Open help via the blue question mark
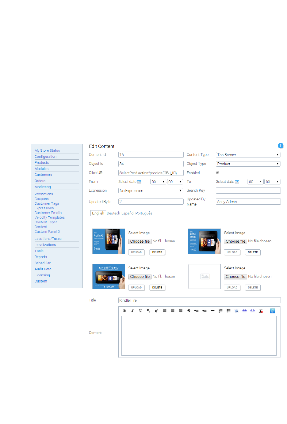 point(281,146)
